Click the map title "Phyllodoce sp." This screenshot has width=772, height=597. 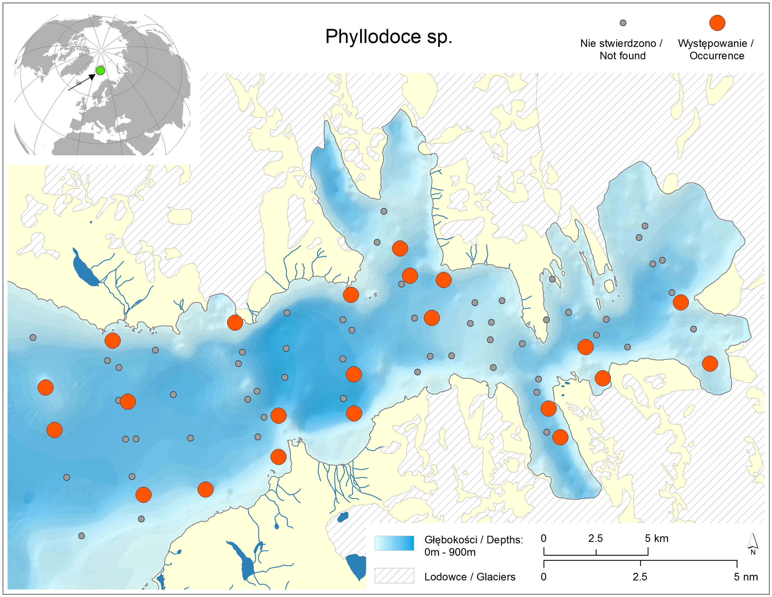click(x=389, y=37)
